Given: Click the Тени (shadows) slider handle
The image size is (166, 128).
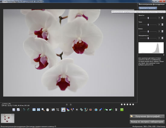Looking at the screenshot, I should click(x=148, y=25).
